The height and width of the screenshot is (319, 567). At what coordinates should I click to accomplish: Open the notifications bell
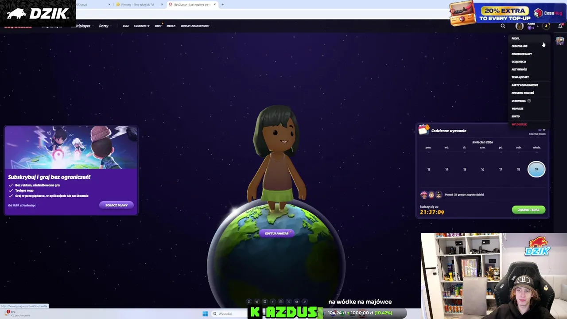click(x=560, y=26)
